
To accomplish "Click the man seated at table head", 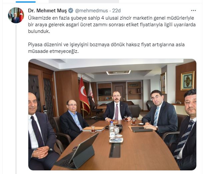I will point(118,106).
